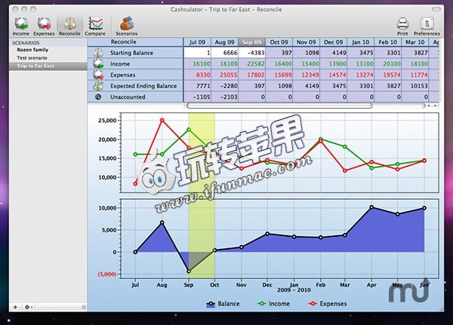Edit Jul 09 starting balance field

tap(197, 53)
